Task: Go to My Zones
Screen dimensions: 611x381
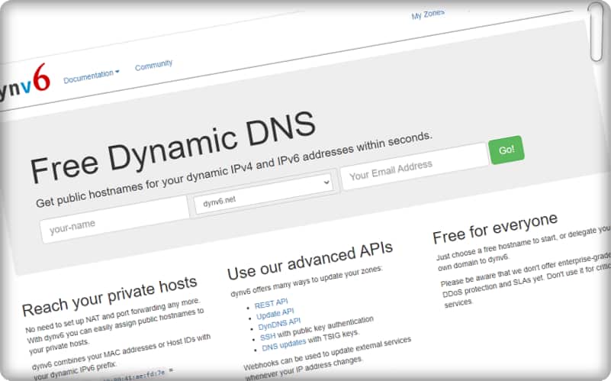Action: click(428, 15)
